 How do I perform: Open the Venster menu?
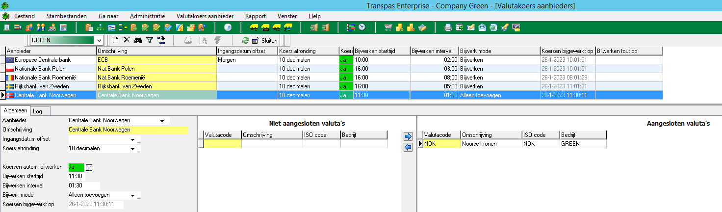(287, 16)
